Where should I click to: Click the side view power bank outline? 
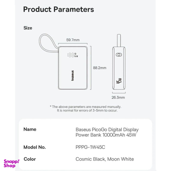click(x=119, y=68)
